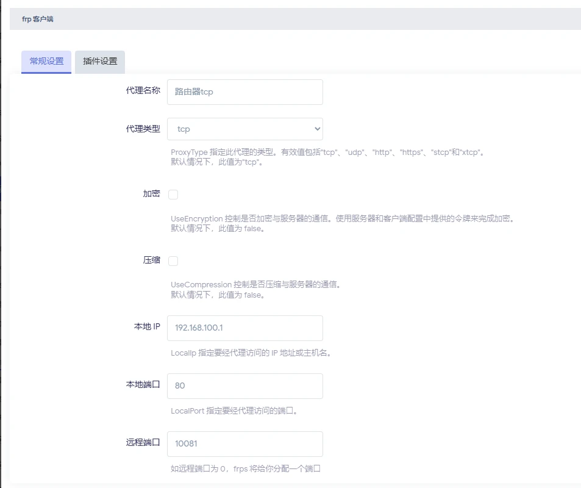Click the 加密 label text
Image resolution: width=581 pixels, height=488 pixels.
pyautogui.click(x=152, y=193)
